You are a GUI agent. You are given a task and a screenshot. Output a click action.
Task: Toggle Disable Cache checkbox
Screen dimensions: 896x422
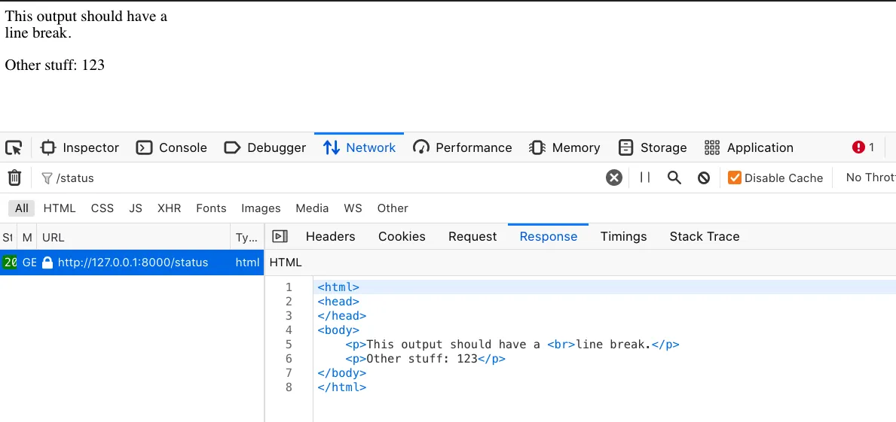[x=735, y=178]
